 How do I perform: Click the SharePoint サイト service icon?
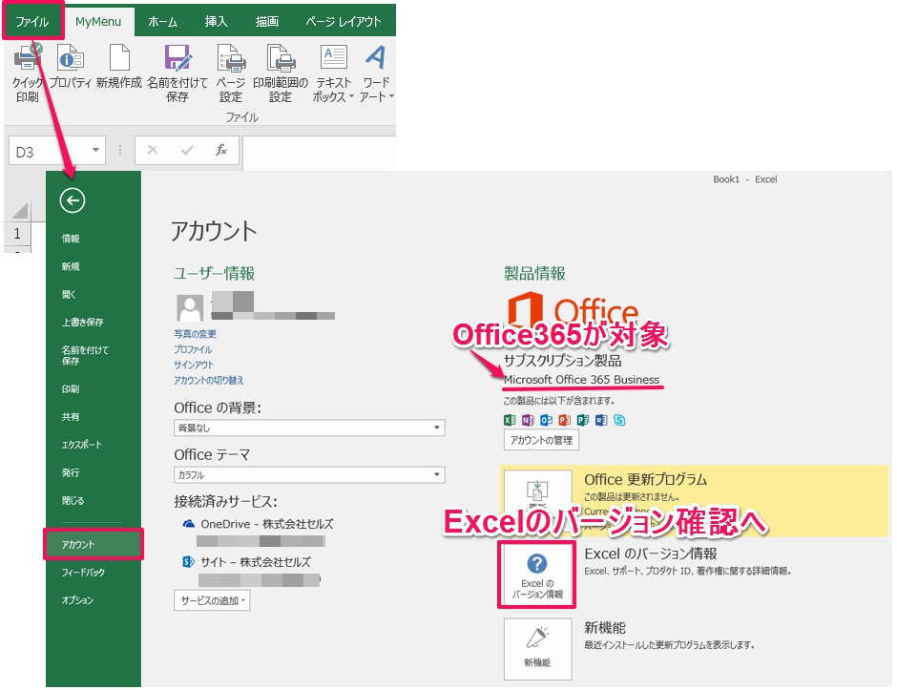tap(188, 562)
